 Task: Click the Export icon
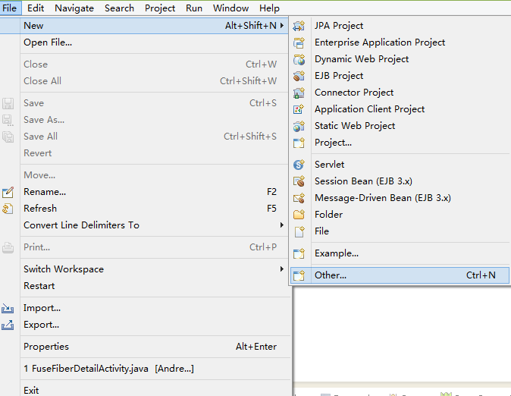coord(8,325)
